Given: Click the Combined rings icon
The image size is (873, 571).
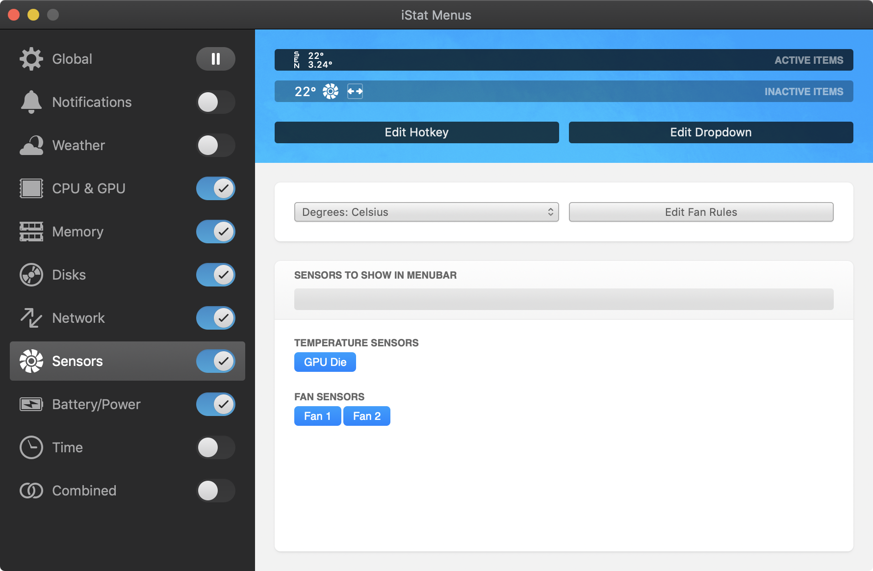Looking at the screenshot, I should point(31,491).
